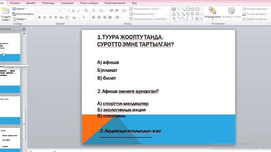Image resolution: width=271 pixels, height=152 pixels.
Task: Justify the text alignment
Action: click(110, 17)
